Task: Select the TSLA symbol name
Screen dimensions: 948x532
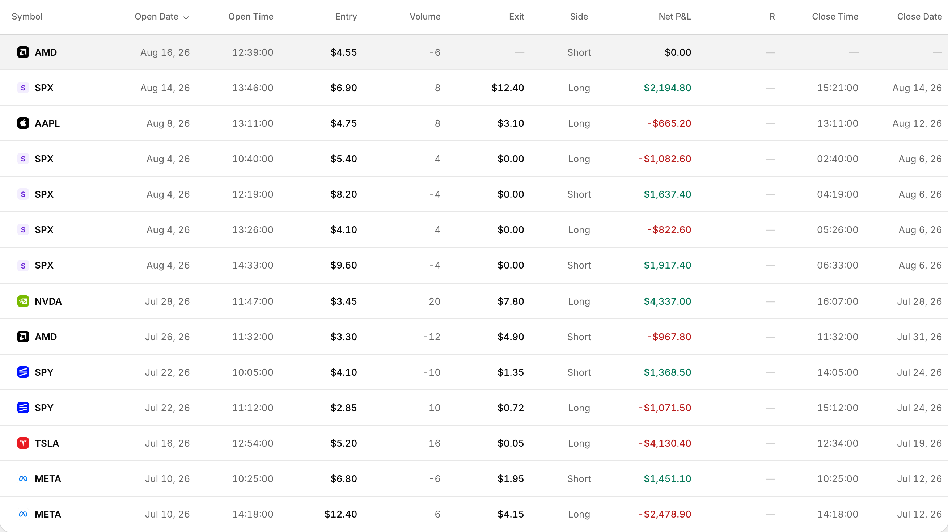Action: coord(47,443)
